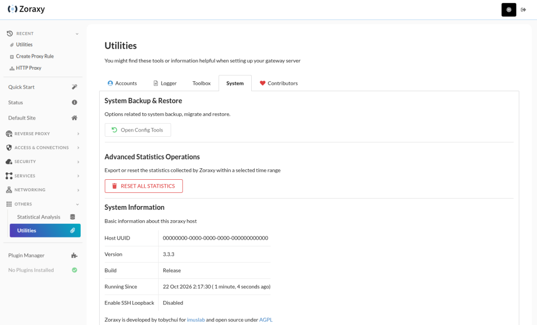
Task: Click the magic wand icon beside Quick Start
Action: pyautogui.click(x=74, y=87)
